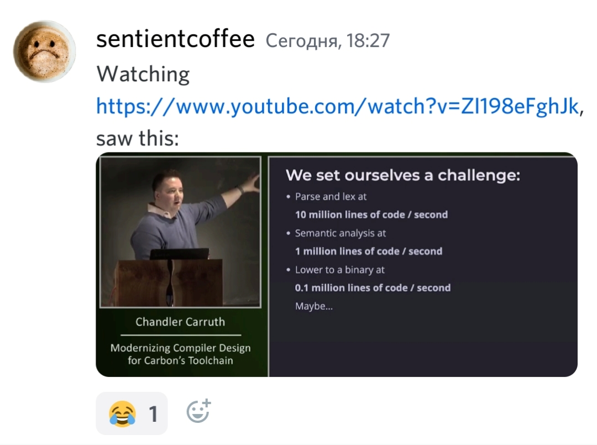Click the "0.1 million lines of code" line
This screenshot has width=597, height=445.
(x=373, y=288)
